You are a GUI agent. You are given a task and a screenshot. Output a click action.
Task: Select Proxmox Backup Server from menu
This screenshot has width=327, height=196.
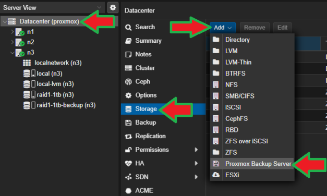(x=252, y=164)
